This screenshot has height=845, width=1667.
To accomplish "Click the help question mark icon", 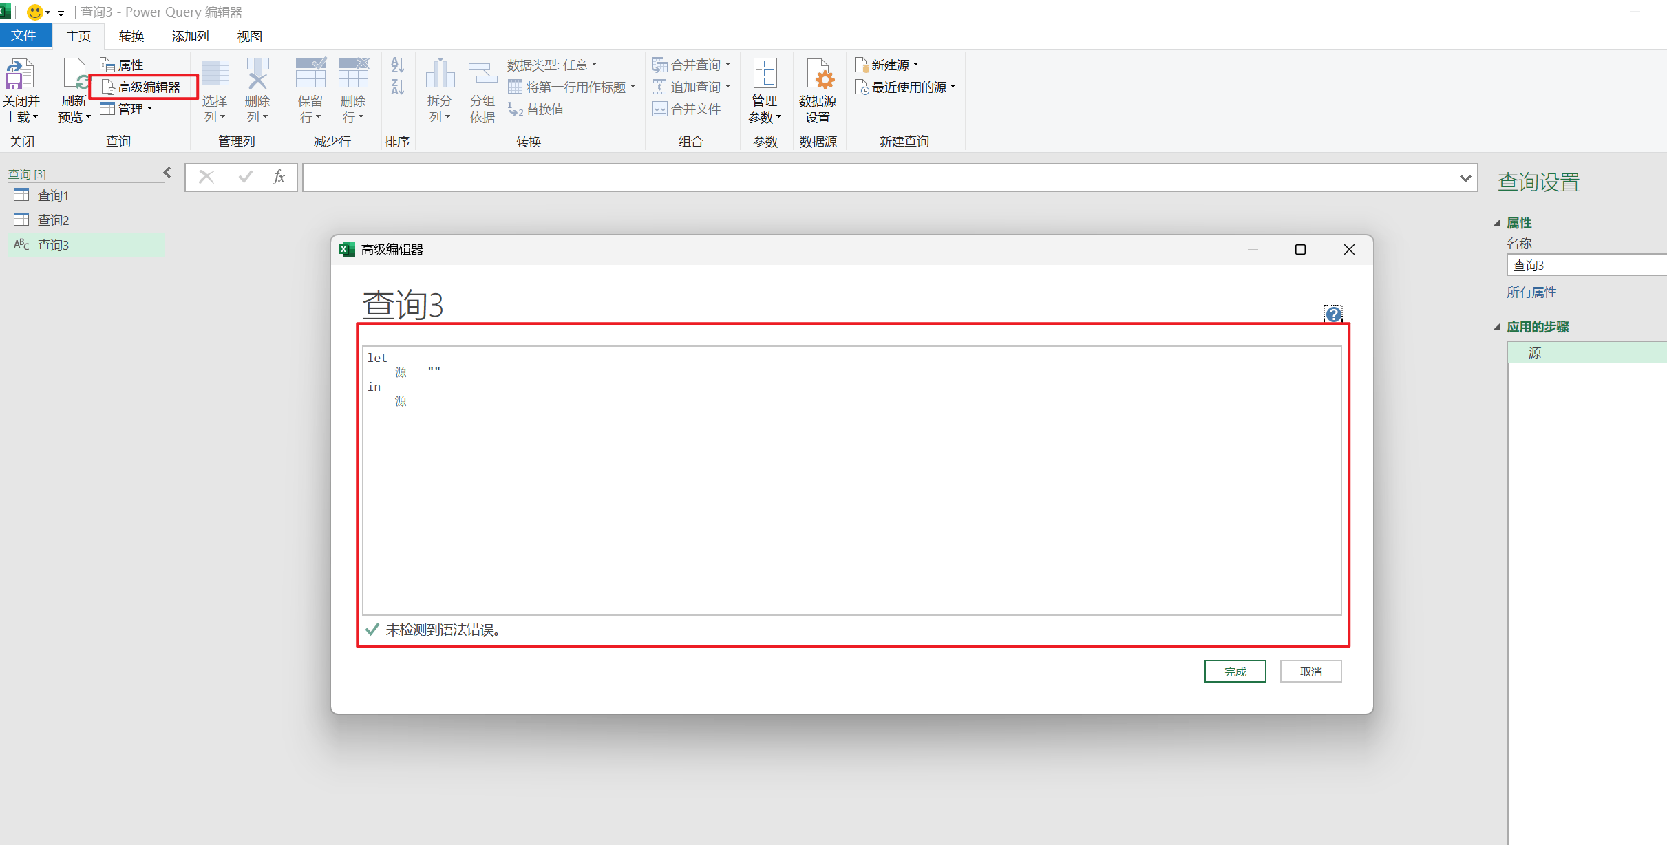I will coord(1333,314).
